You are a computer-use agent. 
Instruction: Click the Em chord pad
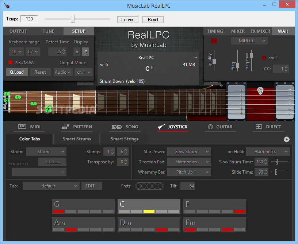[215, 225]
